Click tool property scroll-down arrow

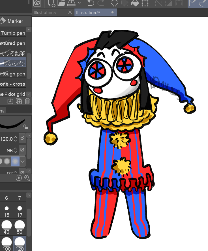29,171
